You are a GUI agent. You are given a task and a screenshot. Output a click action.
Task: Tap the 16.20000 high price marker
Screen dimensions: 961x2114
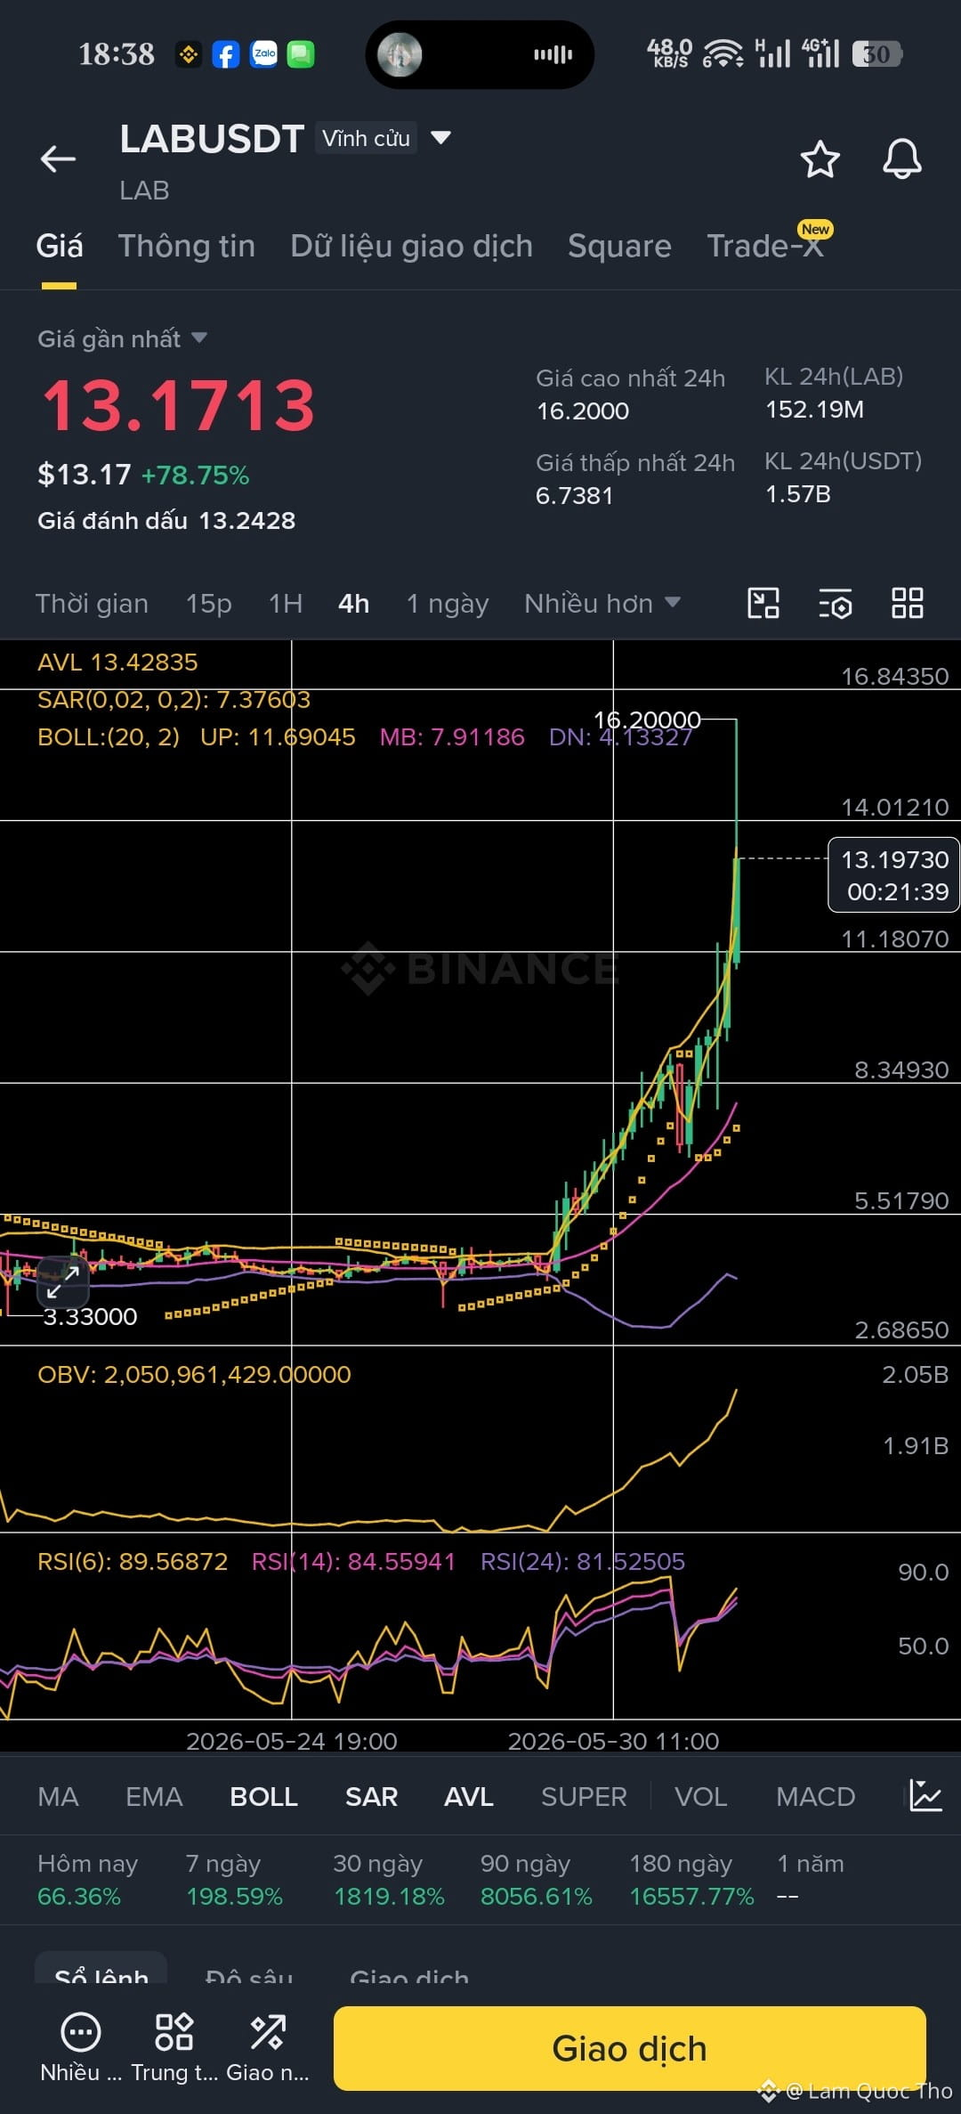coord(647,720)
